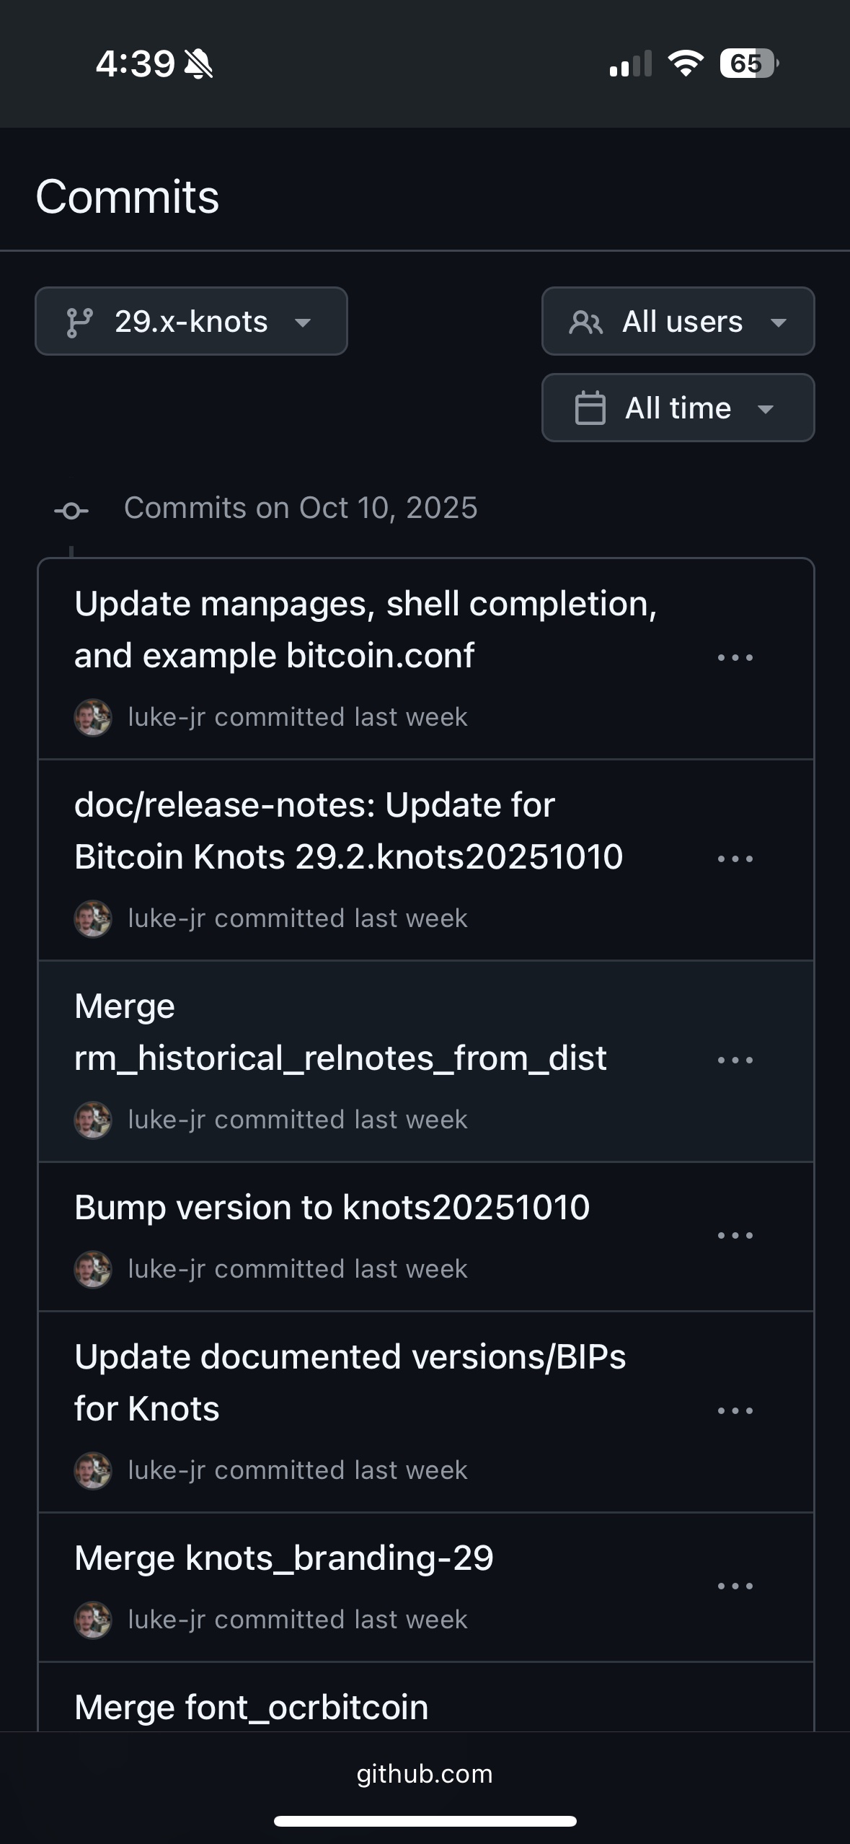Open ellipsis menu for rm_historical_relnotes_from_dist merge

pyautogui.click(x=735, y=1060)
